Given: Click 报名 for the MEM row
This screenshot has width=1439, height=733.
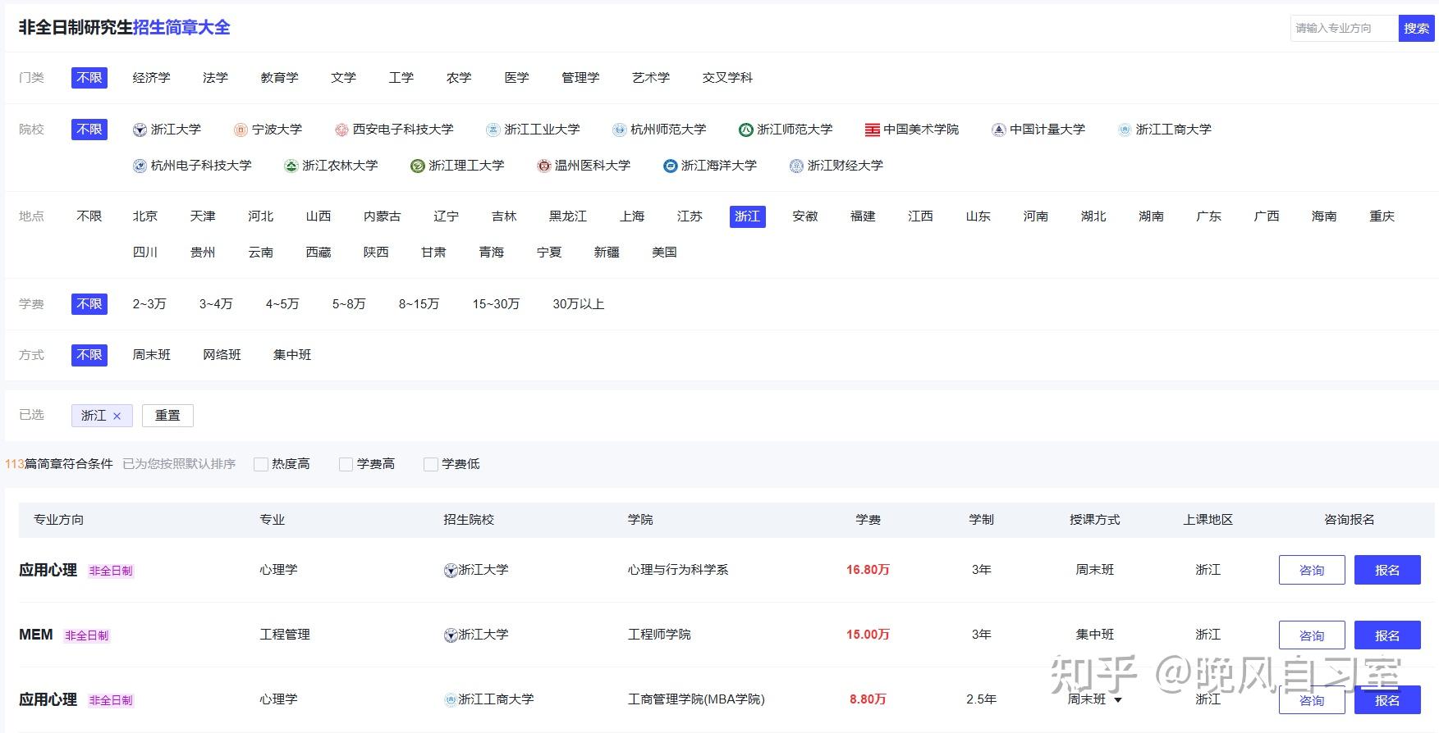Looking at the screenshot, I should [x=1387, y=635].
